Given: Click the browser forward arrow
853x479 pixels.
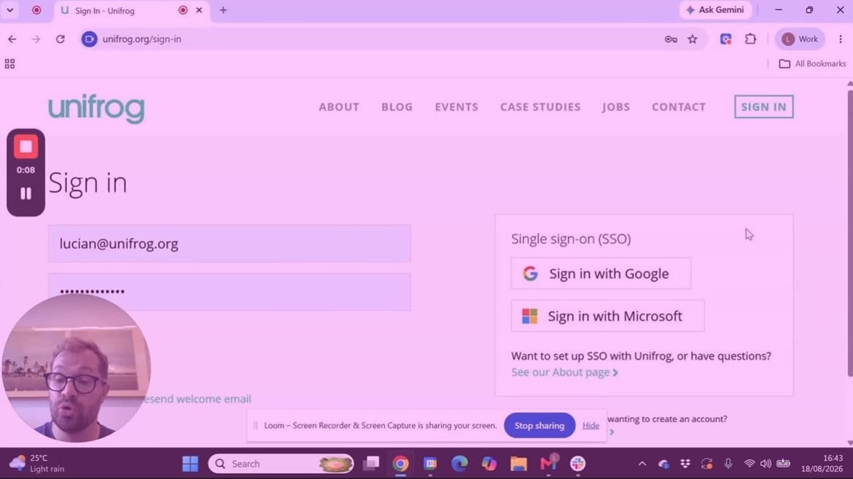Looking at the screenshot, I should tap(36, 39).
